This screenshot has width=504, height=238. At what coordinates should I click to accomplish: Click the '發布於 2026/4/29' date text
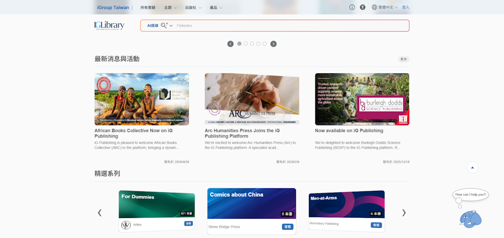coord(176,162)
